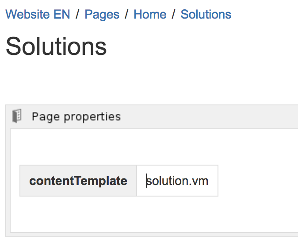
Task: Click blank macro body right of solution.vm cell
Action: pos(256,181)
